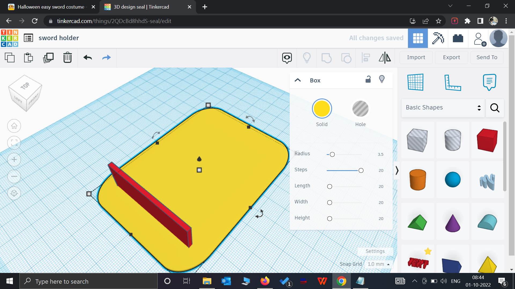The height and width of the screenshot is (289, 515).
Task: Click the Workplane tool icon
Action: (415, 82)
